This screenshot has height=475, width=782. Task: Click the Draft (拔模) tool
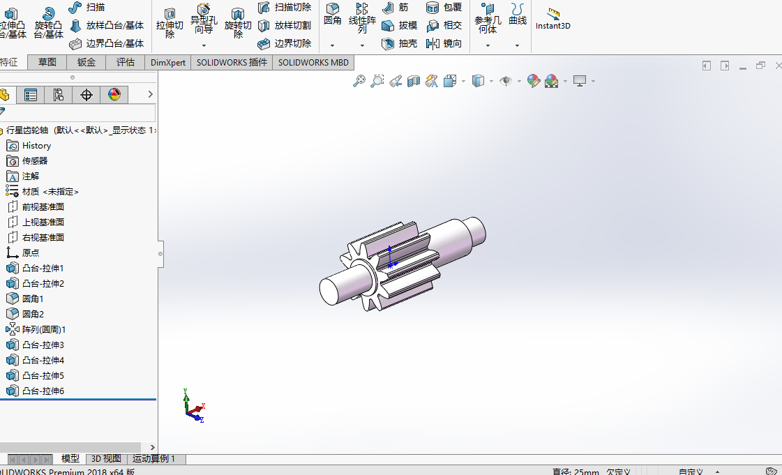(399, 25)
